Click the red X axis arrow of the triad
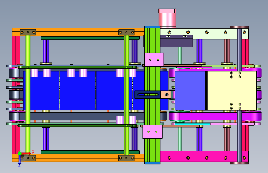Image resolution: width=268 pixels, height=173 pixels. coord(26,153)
